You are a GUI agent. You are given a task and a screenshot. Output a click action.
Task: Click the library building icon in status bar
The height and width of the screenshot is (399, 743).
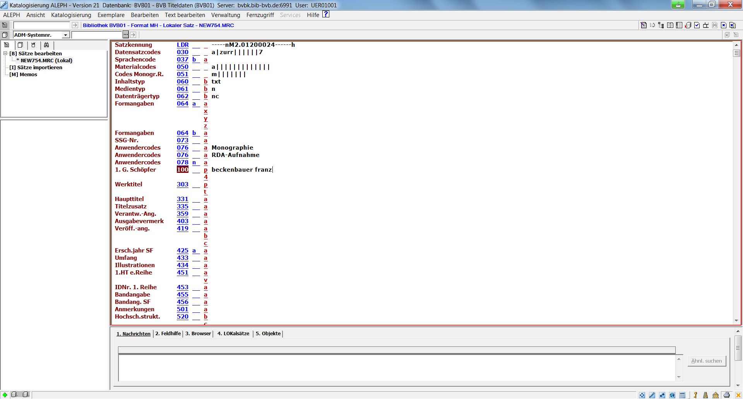click(x=716, y=395)
